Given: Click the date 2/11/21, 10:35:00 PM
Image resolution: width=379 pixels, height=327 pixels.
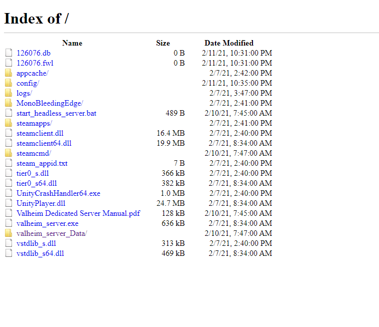Looking at the screenshot, I should click(x=237, y=83).
